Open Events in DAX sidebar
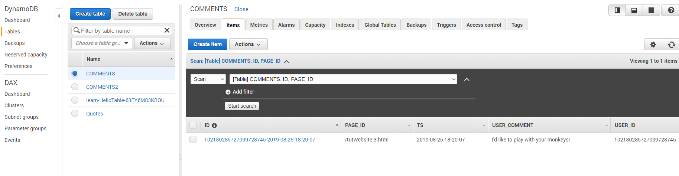 [12, 140]
